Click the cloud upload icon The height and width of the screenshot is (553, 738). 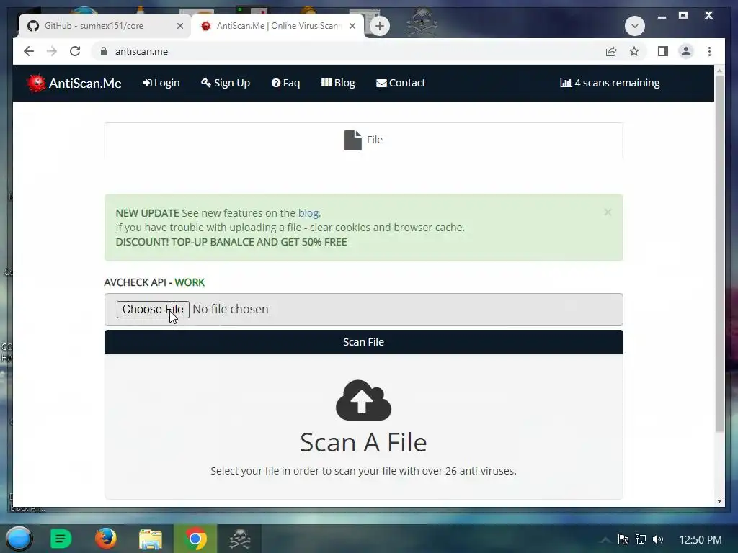pos(363,400)
